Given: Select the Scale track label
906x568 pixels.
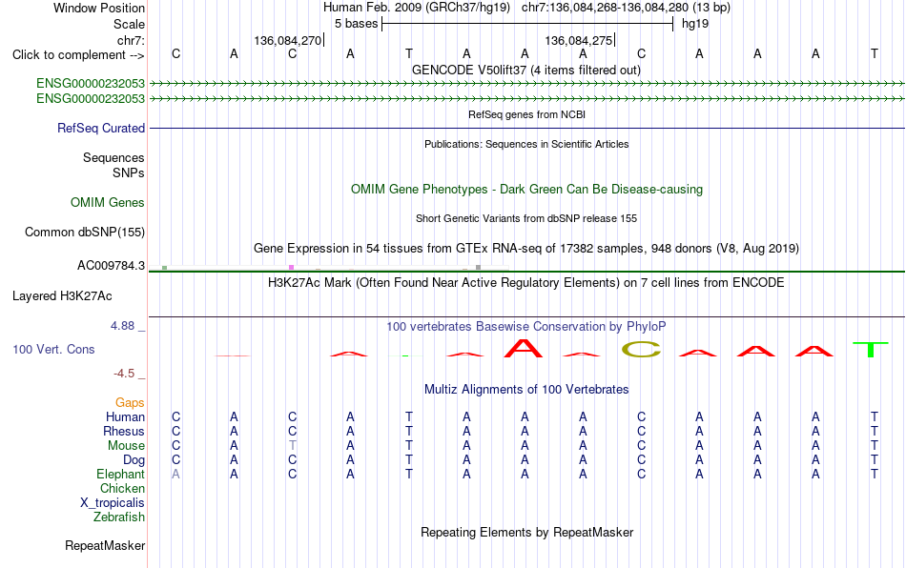Looking at the screenshot, I should [x=129, y=24].
